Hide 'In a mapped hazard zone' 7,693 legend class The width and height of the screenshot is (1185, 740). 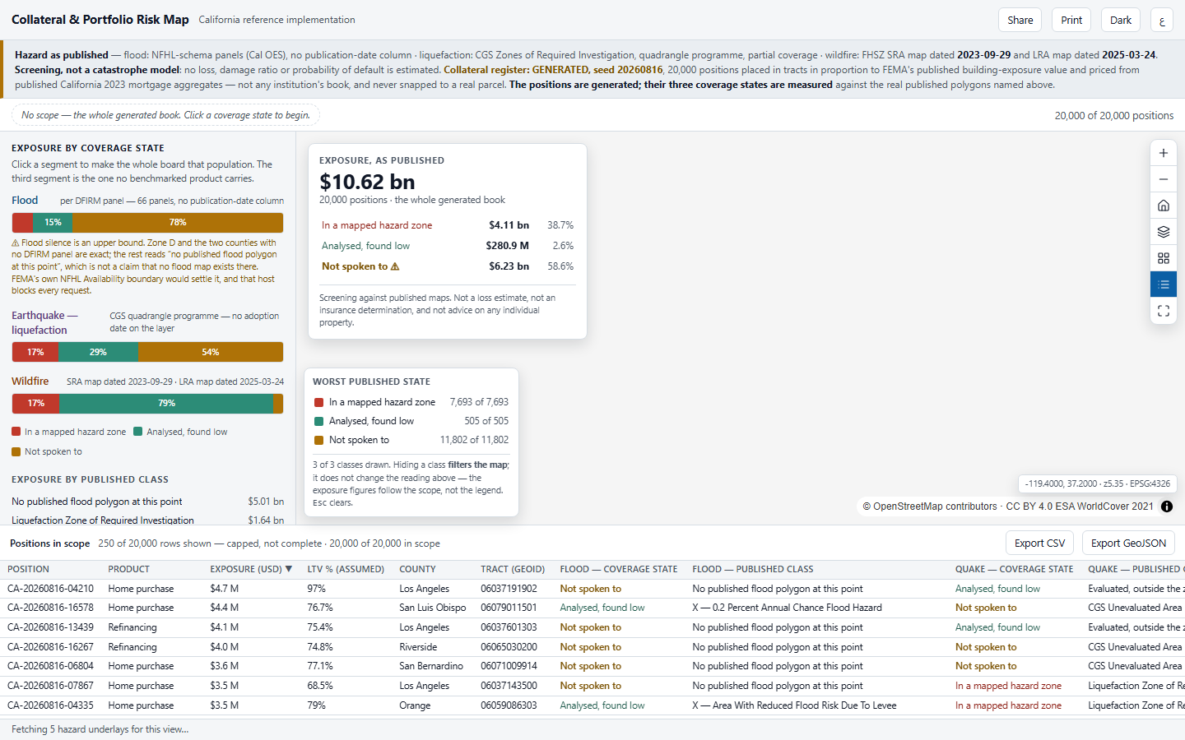pos(411,402)
